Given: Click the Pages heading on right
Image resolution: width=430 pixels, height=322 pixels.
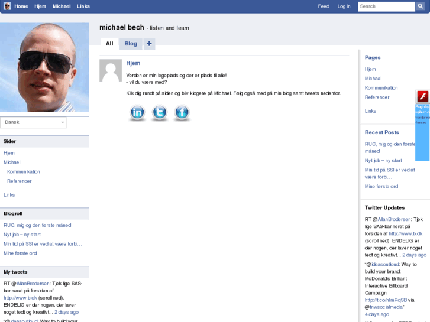Looking at the screenshot, I should [373, 57].
